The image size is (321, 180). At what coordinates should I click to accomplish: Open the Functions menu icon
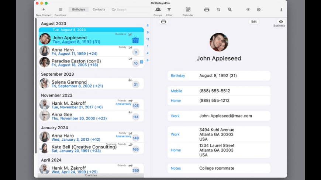click(x=61, y=10)
